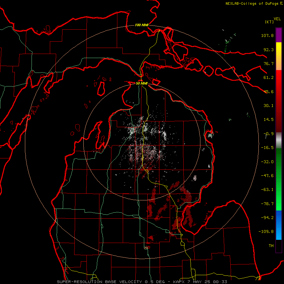
Task: Click the 50 NMI range ring label
Action: [x=142, y=83]
